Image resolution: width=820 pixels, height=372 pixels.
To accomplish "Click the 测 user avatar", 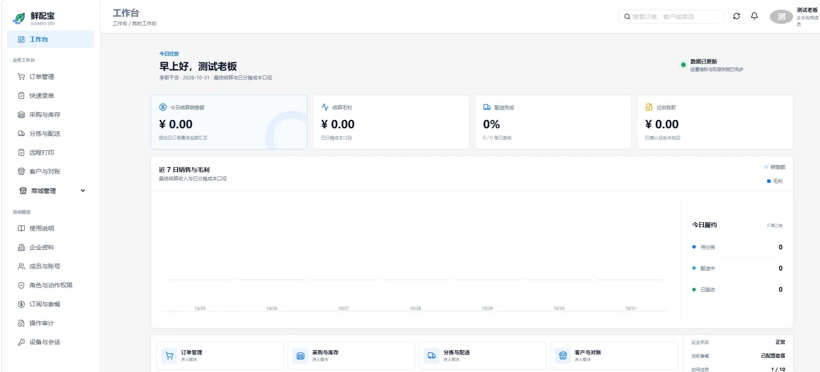I will click(781, 17).
